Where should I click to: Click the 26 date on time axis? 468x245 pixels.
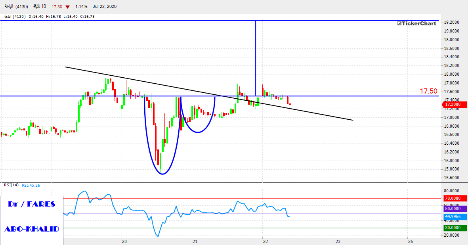click(411, 241)
